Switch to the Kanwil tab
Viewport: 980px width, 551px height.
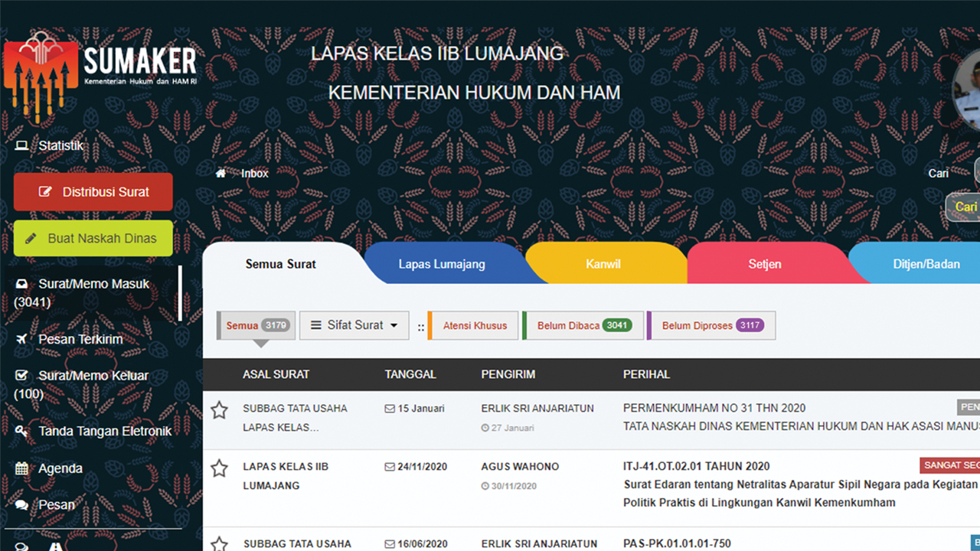click(603, 264)
